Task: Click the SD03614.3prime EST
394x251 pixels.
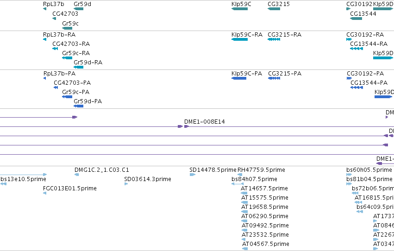Action: (126, 184)
